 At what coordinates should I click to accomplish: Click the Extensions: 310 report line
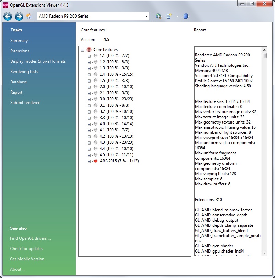pos(208,200)
